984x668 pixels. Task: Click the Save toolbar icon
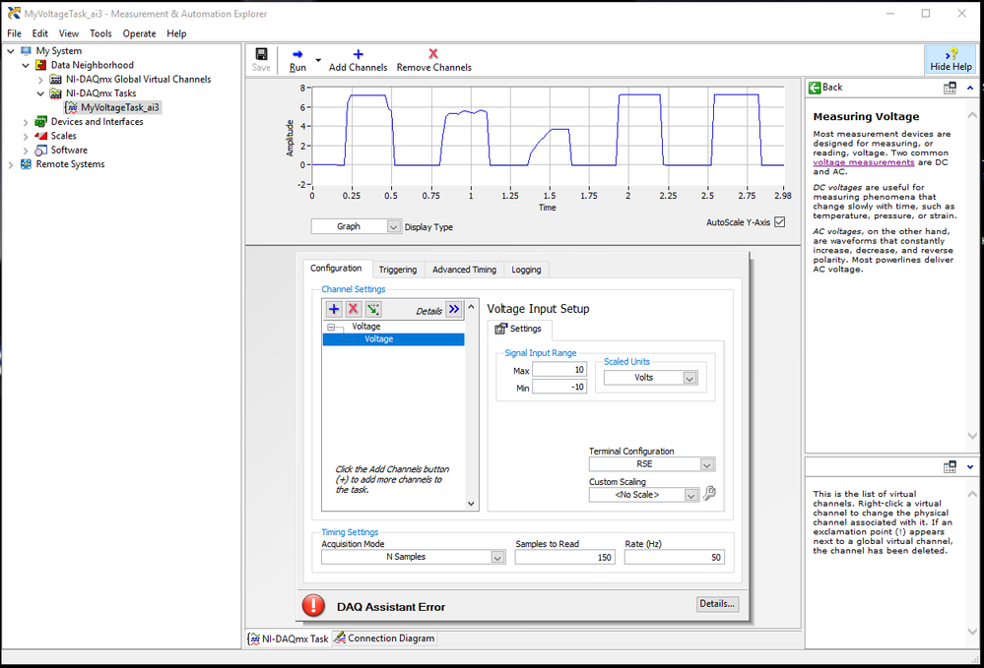(x=261, y=54)
